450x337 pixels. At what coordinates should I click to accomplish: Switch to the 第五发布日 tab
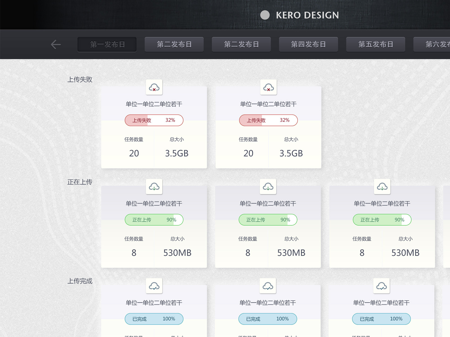pyautogui.click(x=376, y=44)
